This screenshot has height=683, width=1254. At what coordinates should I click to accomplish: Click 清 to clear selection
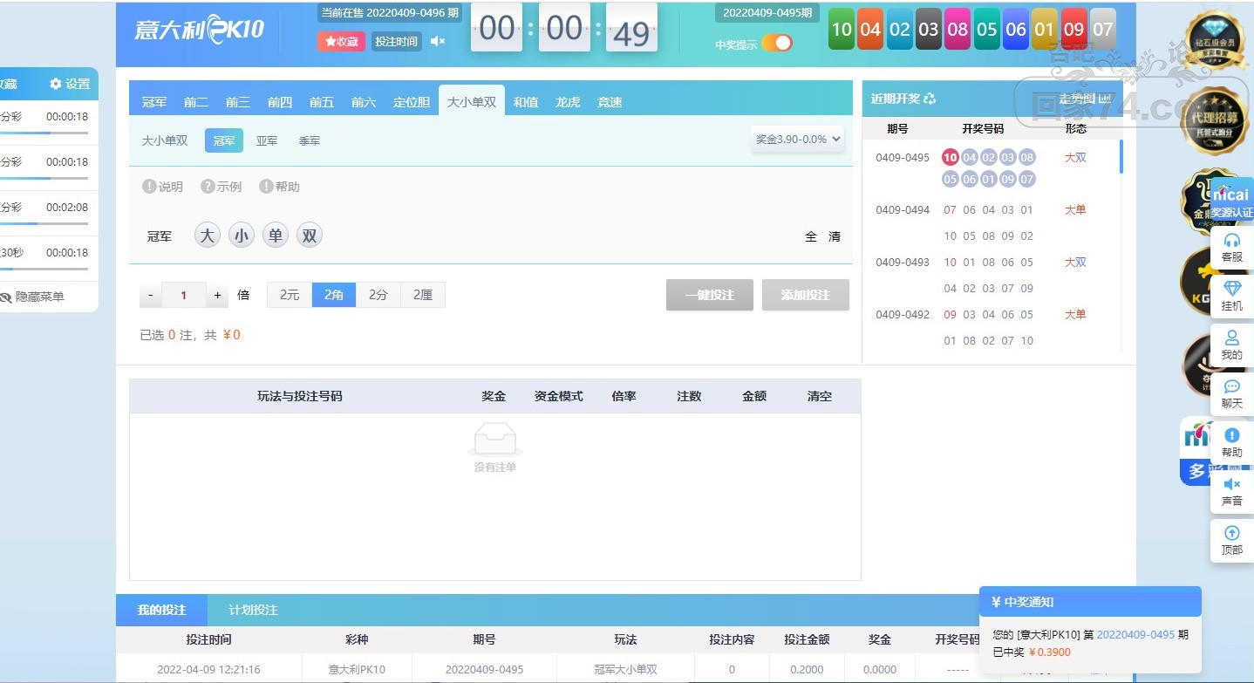point(835,236)
